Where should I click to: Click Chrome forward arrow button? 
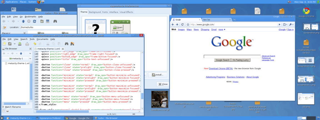coord(177,24)
